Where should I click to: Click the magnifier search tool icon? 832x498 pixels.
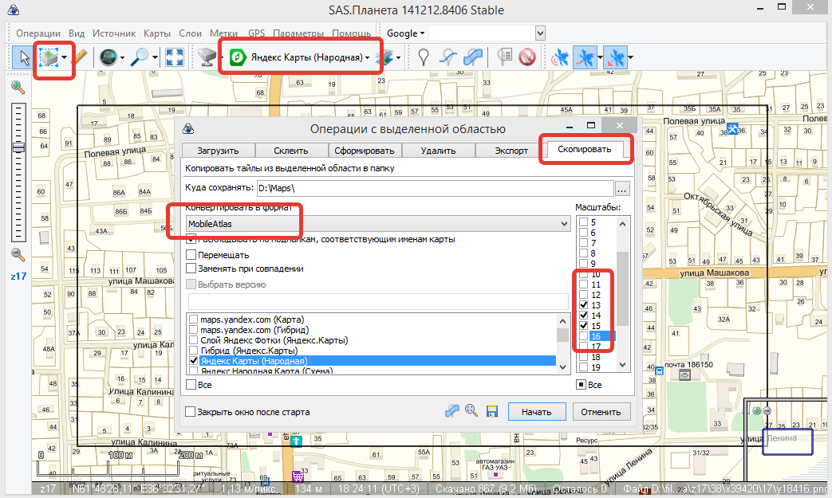pyautogui.click(x=140, y=57)
